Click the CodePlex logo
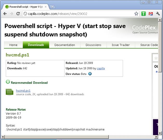This screenshot has height=140, width=163. (144, 28)
